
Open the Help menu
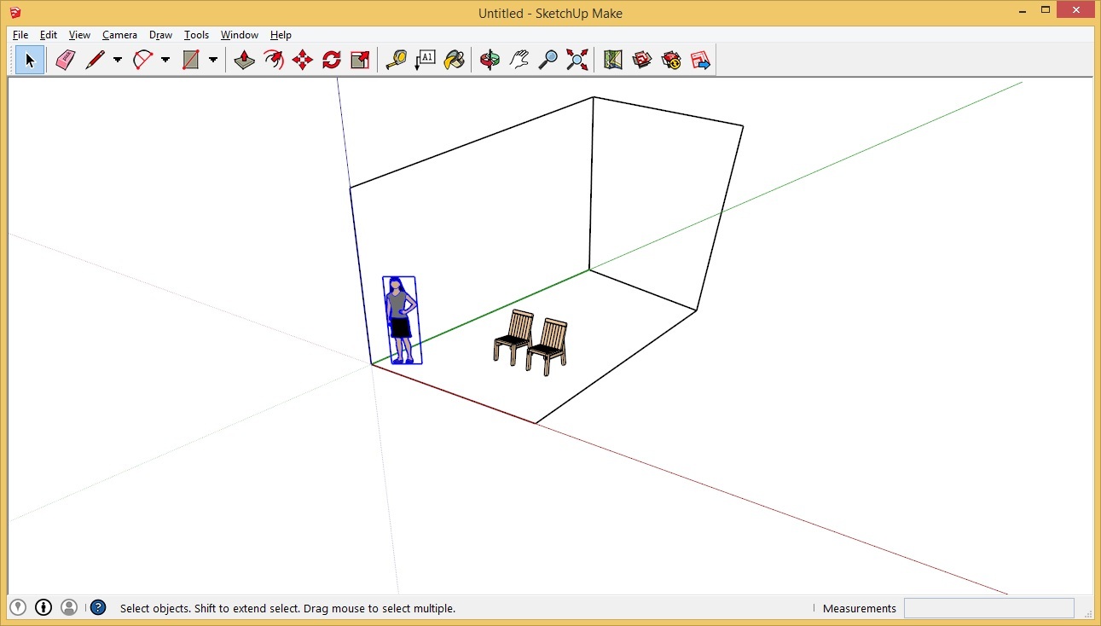[281, 35]
